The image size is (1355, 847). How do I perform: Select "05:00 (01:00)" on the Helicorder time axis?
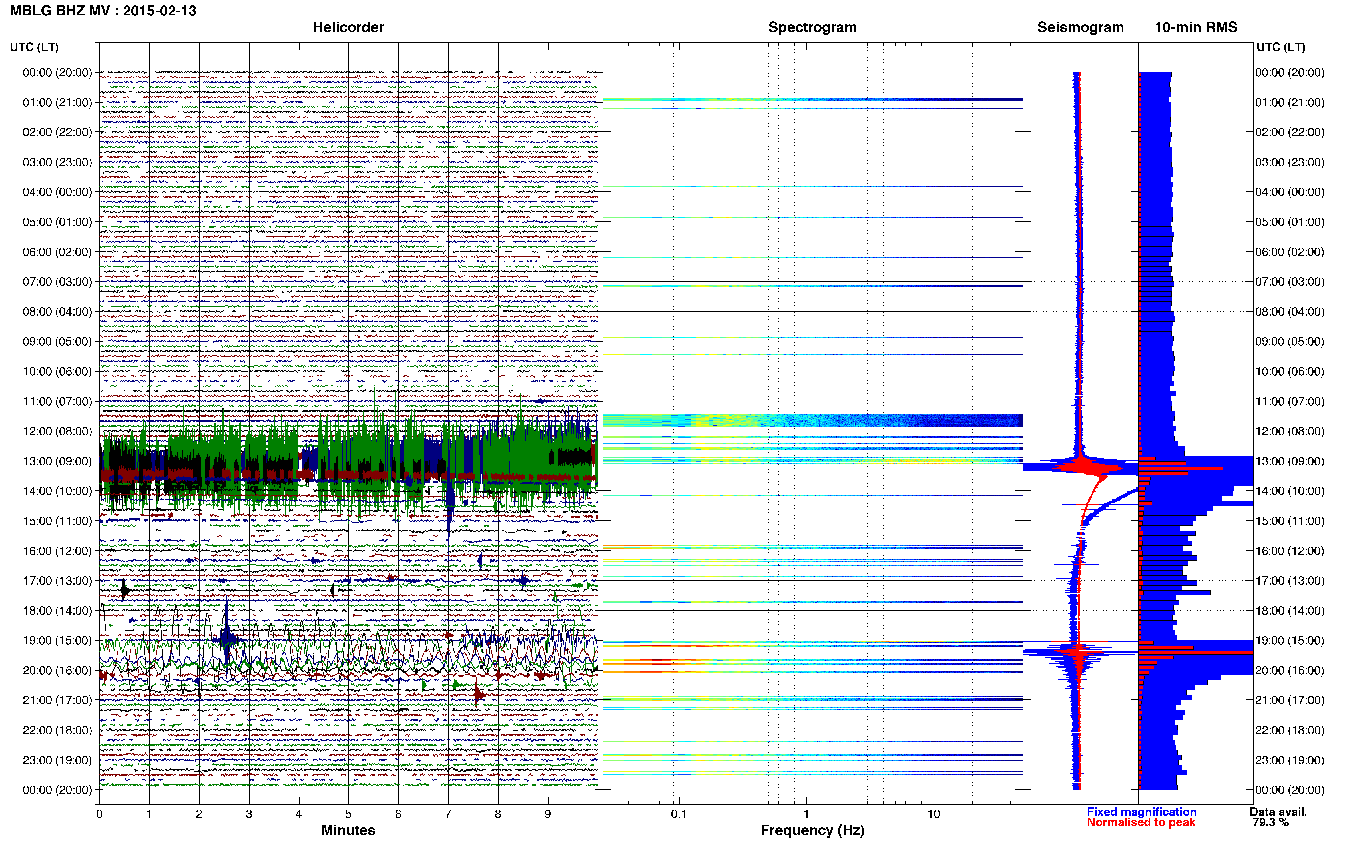[57, 222]
